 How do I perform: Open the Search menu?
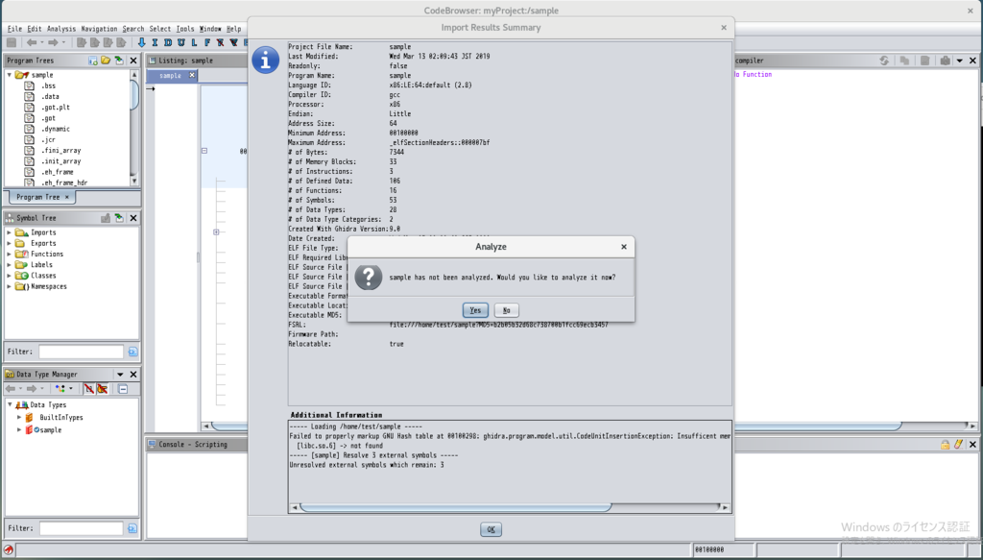tap(132, 29)
